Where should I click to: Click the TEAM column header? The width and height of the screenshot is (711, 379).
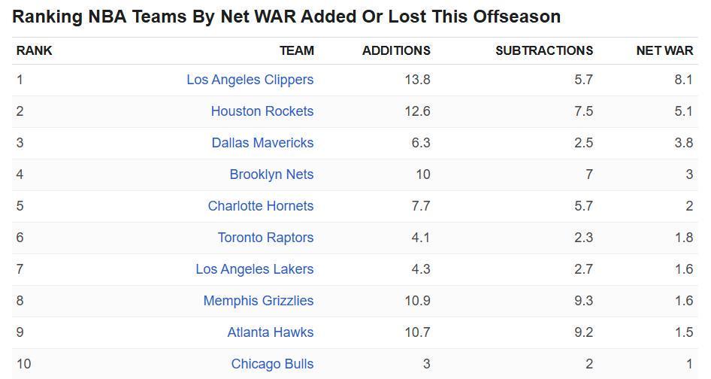click(296, 50)
